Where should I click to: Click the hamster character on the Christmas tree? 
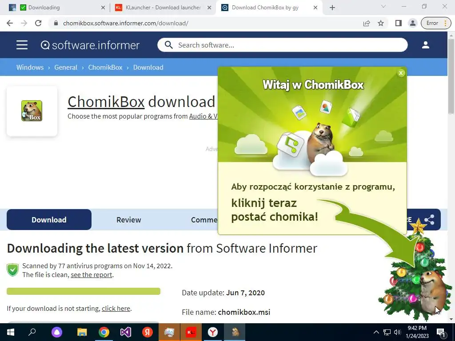pyautogui.click(x=433, y=292)
